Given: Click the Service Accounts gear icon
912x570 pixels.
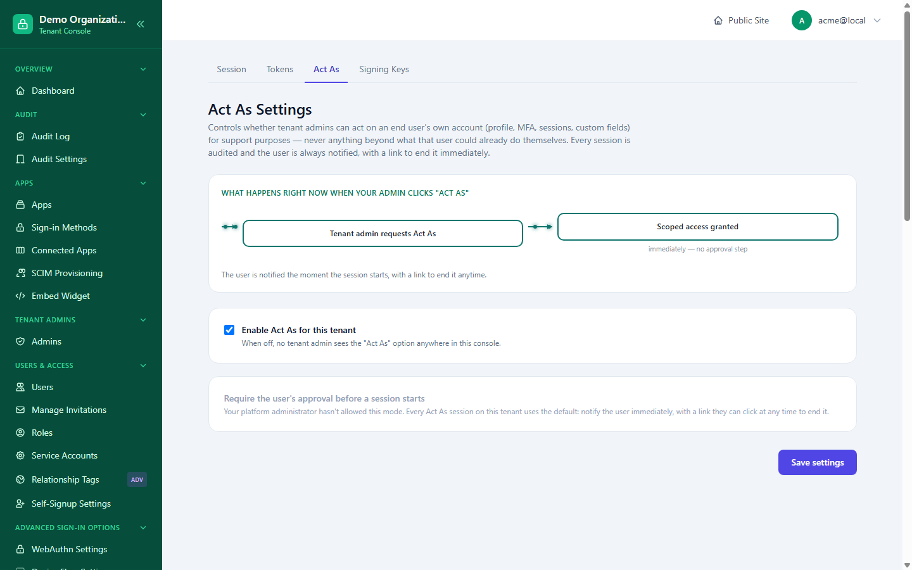Looking at the screenshot, I should [20, 455].
